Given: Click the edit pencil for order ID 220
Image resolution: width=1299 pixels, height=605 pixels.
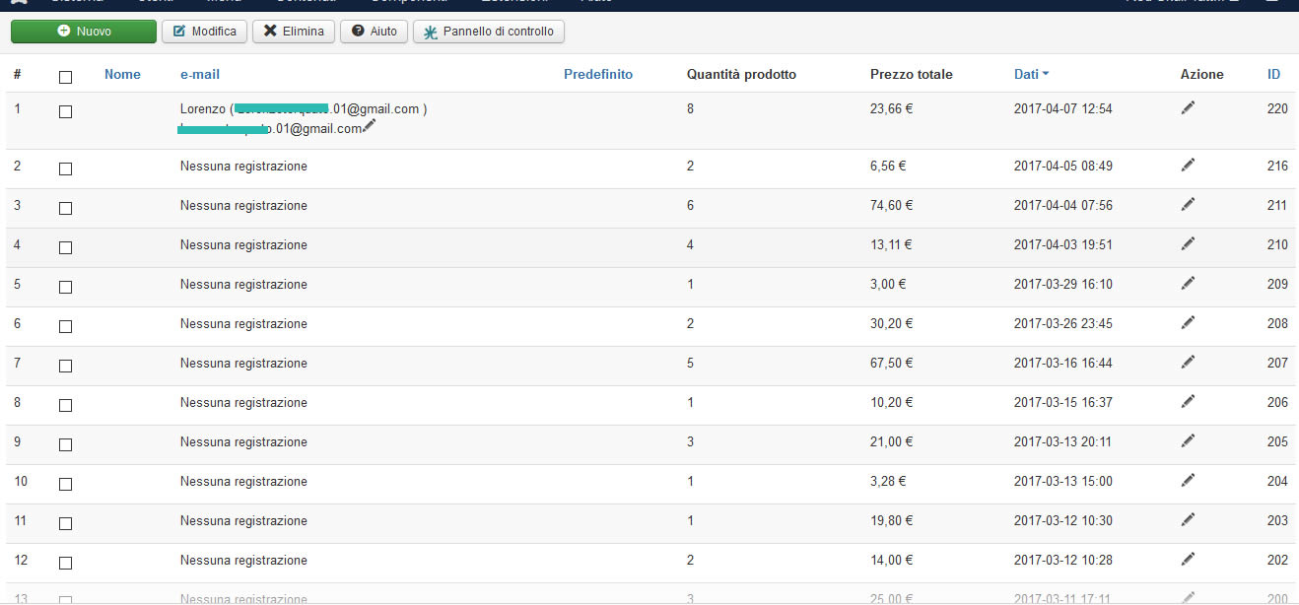Looking at the screenshot, I should click(x=1188, y=108).
